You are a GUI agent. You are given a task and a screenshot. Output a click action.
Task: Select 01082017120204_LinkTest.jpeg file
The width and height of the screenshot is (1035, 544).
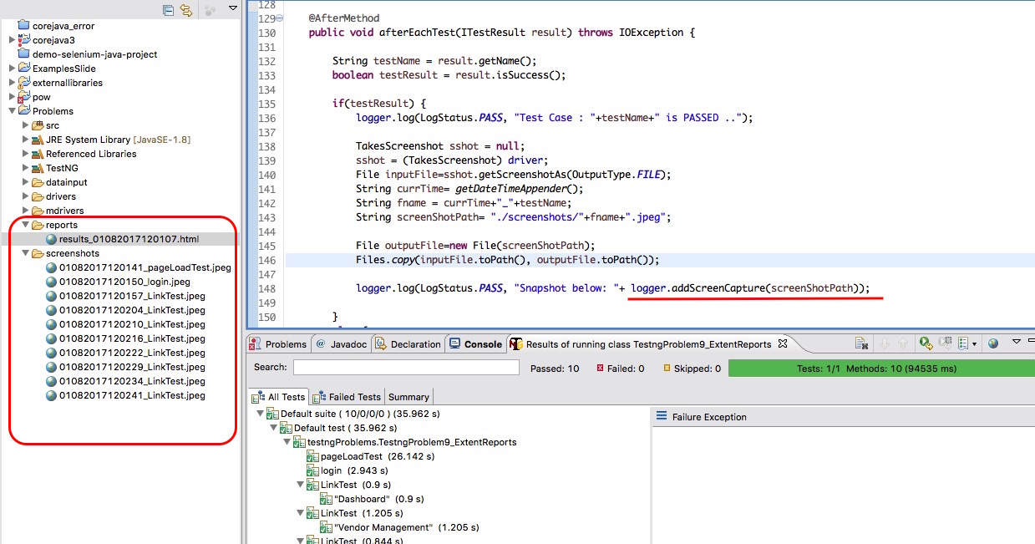126,310
